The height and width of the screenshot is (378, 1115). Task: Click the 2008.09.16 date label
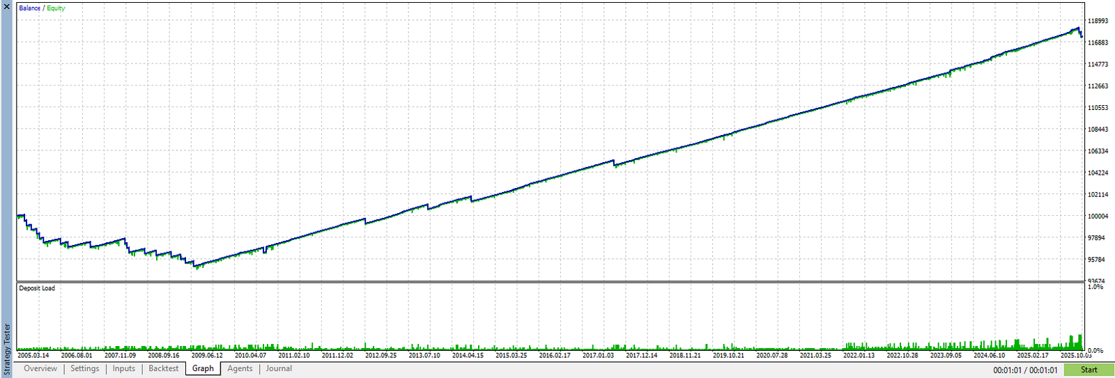click(x=164, y=356)
